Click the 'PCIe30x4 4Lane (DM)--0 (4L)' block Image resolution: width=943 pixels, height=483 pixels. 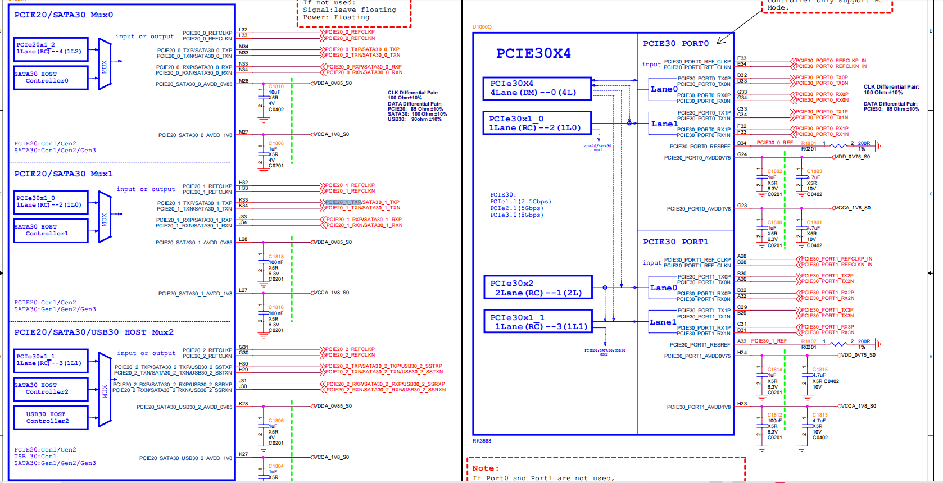[537, 89]
